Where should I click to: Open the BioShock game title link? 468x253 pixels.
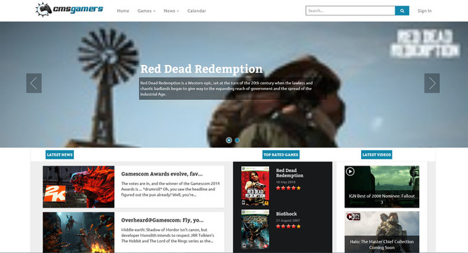coord(286,214)
